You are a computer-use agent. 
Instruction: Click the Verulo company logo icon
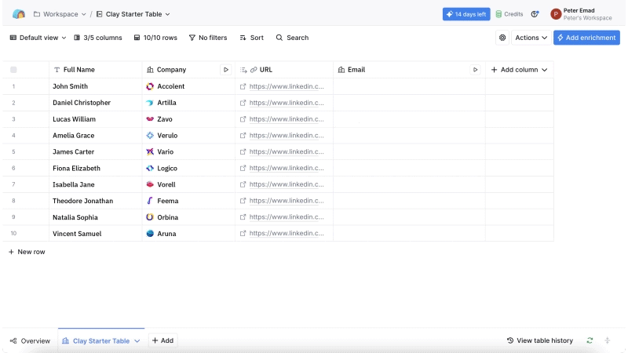[x=150, y=136]
